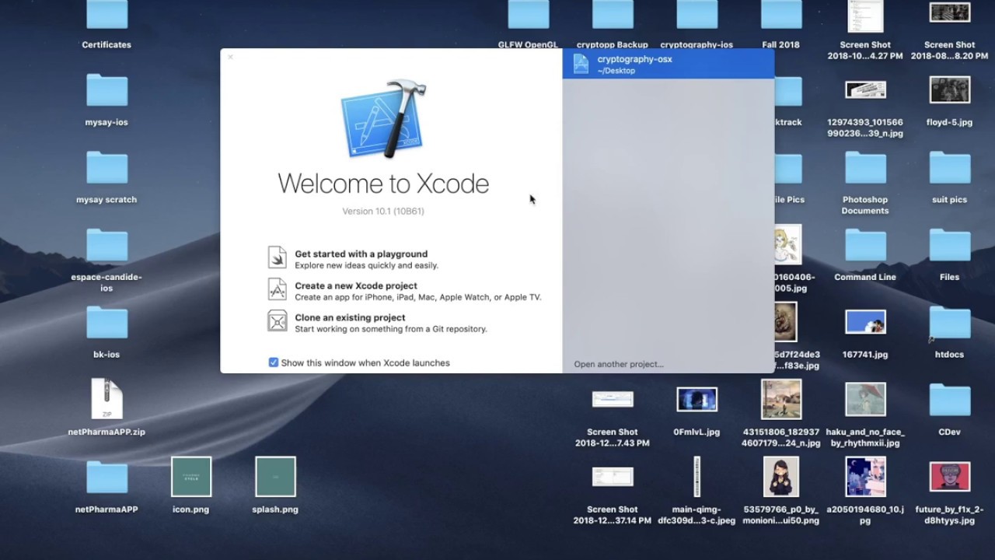The width and height of the screenshot is (995, 560).
Task: Select the htdocs folder
Action: (950, 322)
